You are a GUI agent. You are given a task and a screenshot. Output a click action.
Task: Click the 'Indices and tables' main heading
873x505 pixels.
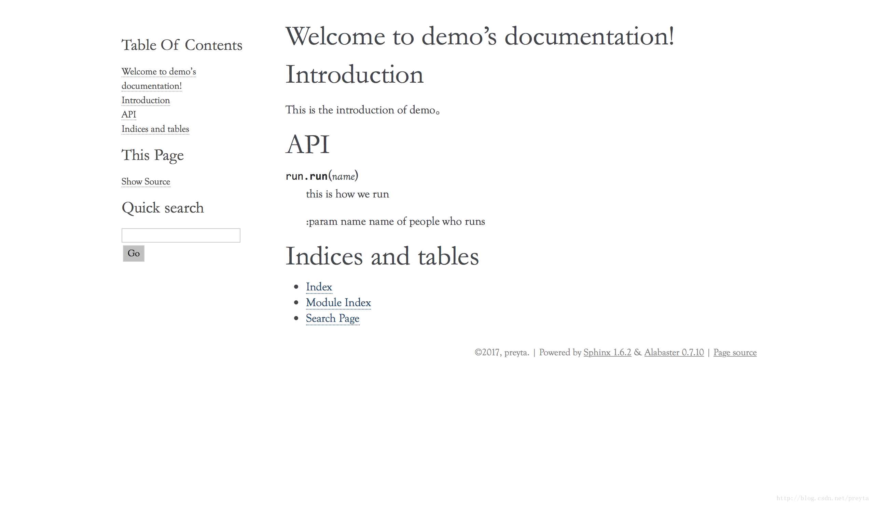(x=382, y=256)
